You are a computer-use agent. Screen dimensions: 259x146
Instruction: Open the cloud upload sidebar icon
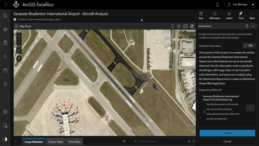pos(5,84)
